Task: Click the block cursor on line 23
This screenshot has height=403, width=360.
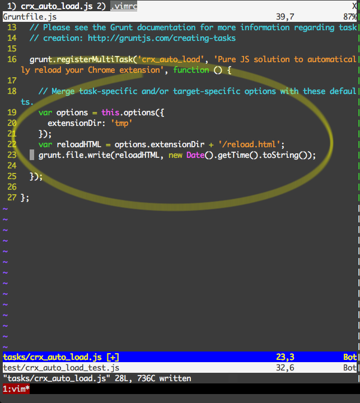Action: coord(32,155)
